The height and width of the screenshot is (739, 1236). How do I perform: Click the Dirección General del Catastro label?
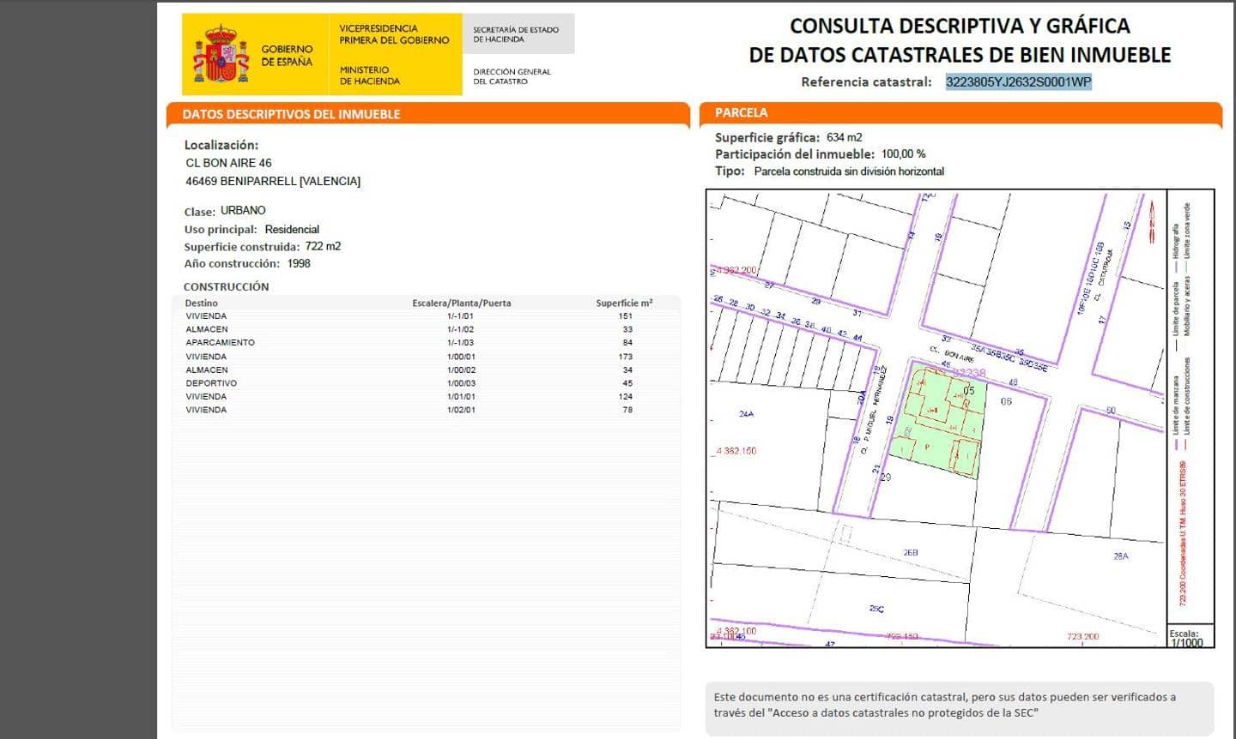tap(512, 76)
